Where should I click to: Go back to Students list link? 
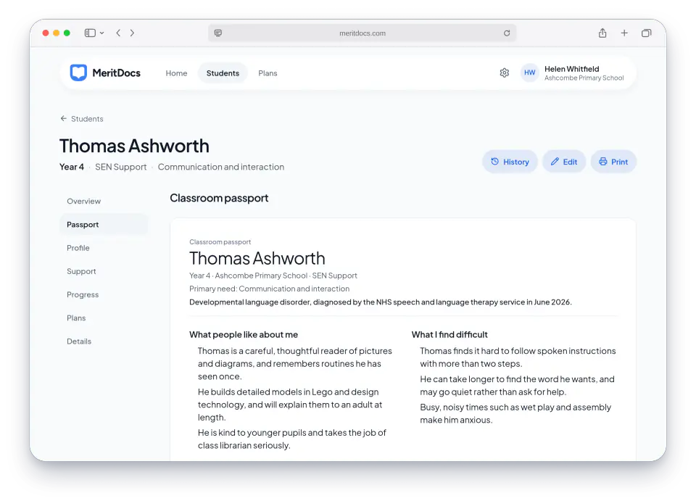82,119
